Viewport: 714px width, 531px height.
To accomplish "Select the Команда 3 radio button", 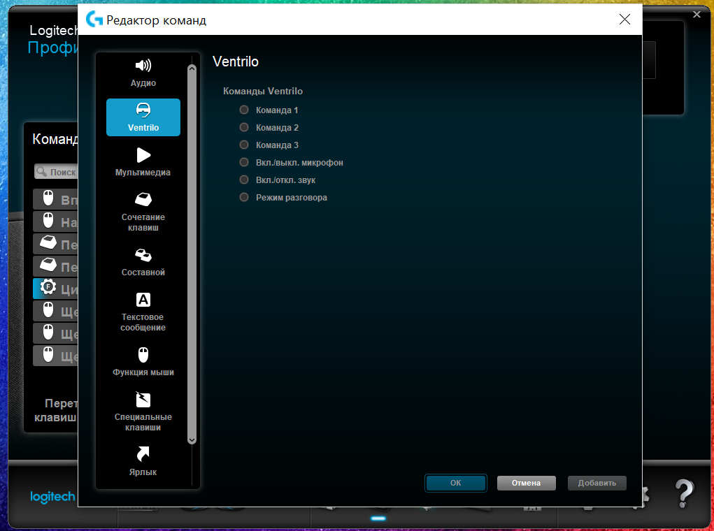I will tap(244, 145).
